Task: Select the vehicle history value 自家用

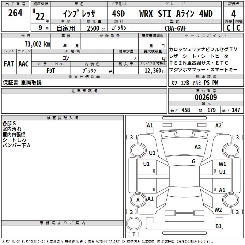Action: point(66,28)
